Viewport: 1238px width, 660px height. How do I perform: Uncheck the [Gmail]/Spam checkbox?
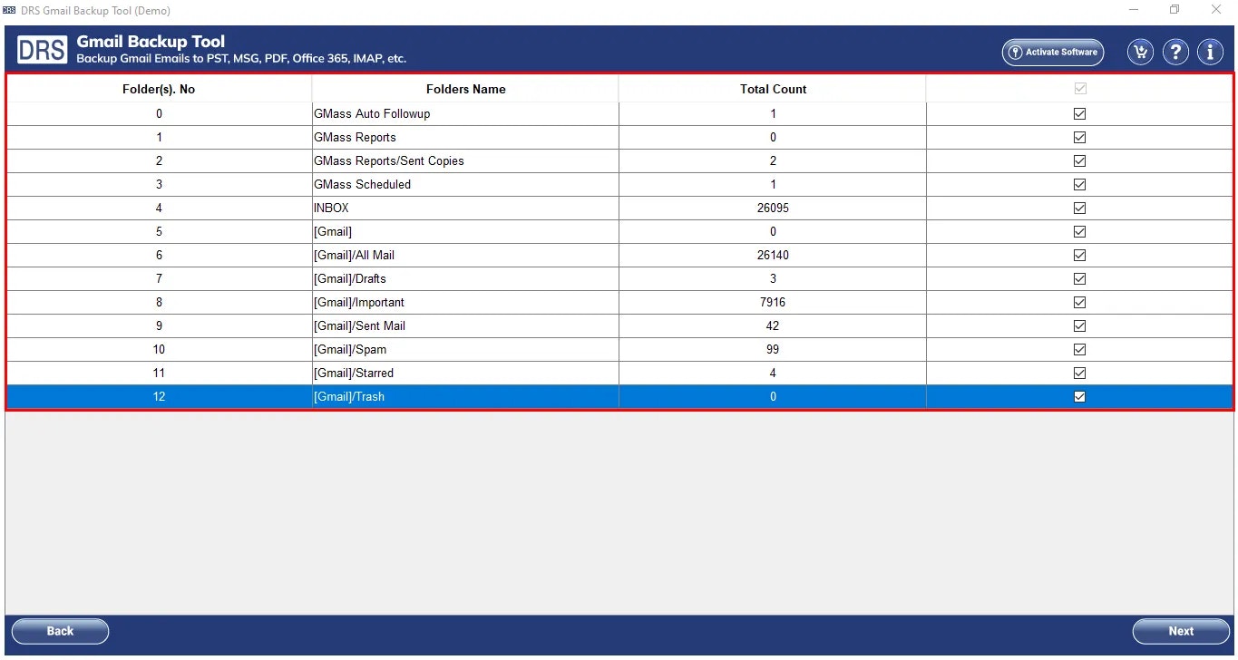[1079, 349]
